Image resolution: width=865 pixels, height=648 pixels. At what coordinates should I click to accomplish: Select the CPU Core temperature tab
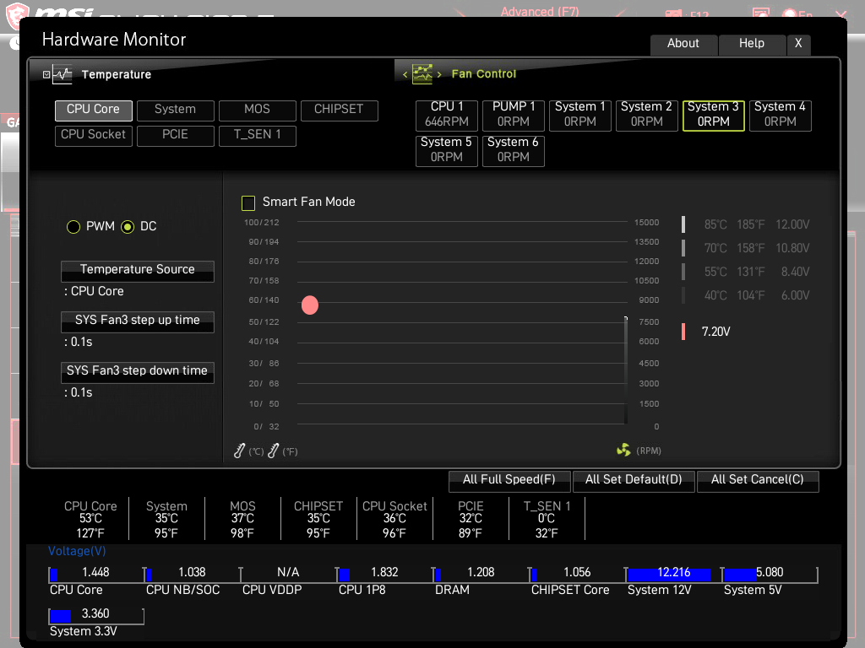click(x=93, y=111)
